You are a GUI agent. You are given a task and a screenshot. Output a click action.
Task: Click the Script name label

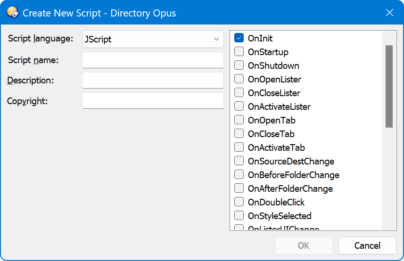click(x=33, y=60)
